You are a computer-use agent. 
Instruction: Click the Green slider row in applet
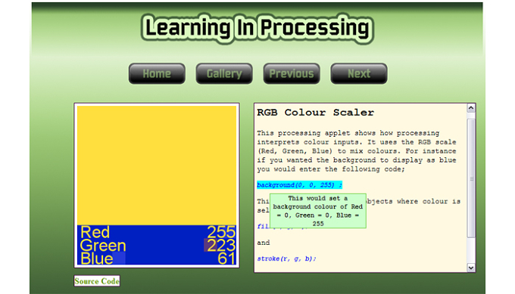tap(157, 245)
